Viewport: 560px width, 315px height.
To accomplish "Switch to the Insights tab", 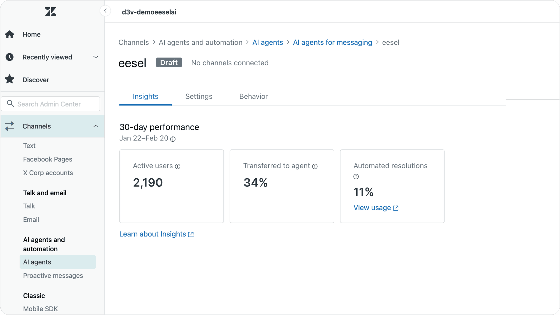I will [x=146, y=97].
